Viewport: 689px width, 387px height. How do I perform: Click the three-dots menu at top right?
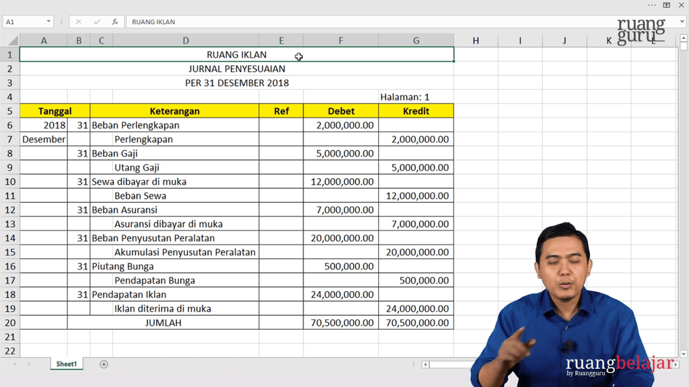(652, 5)
